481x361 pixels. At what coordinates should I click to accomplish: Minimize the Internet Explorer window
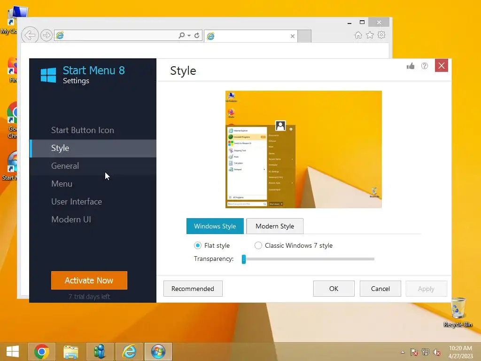coord(349,23)
